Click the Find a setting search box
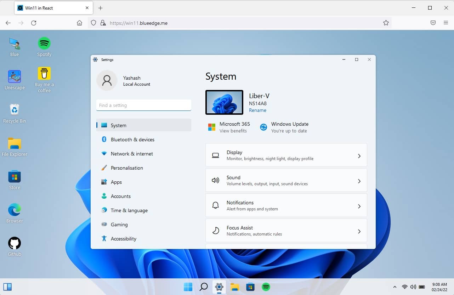Screen dimensions: 454x295 pyautogui.click(x=144, y=105)
